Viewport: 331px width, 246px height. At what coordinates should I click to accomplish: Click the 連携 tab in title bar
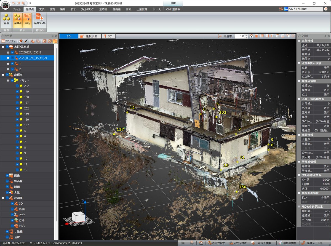click(173, 3)
